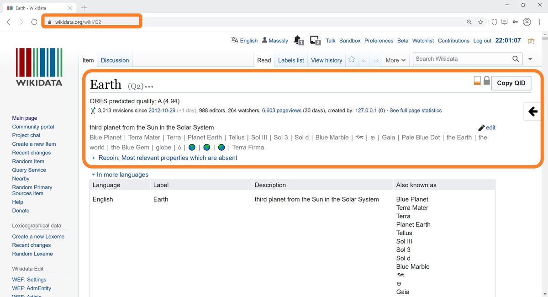Click the Log out link

pyautogui.click(x=482, y=41)
